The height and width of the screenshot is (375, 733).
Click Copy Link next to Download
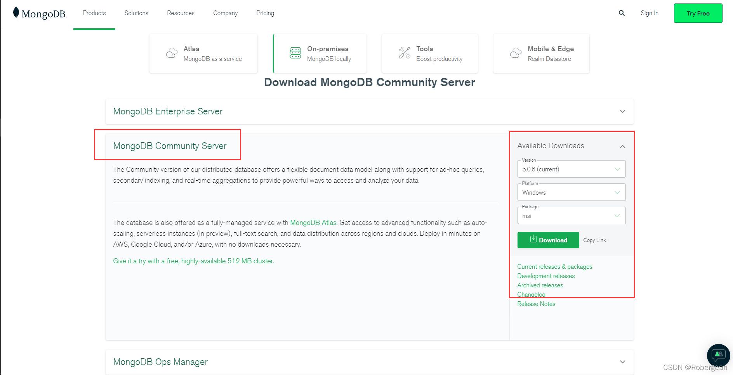pos(594,240)
